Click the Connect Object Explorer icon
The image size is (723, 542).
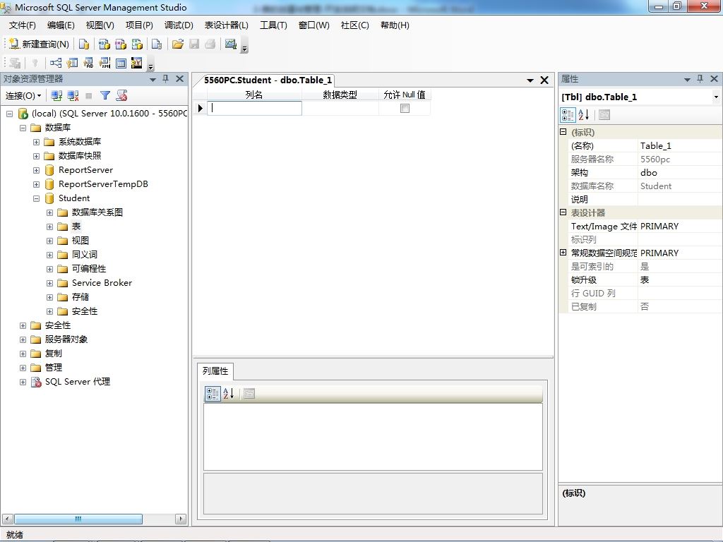tap(56, 96)
